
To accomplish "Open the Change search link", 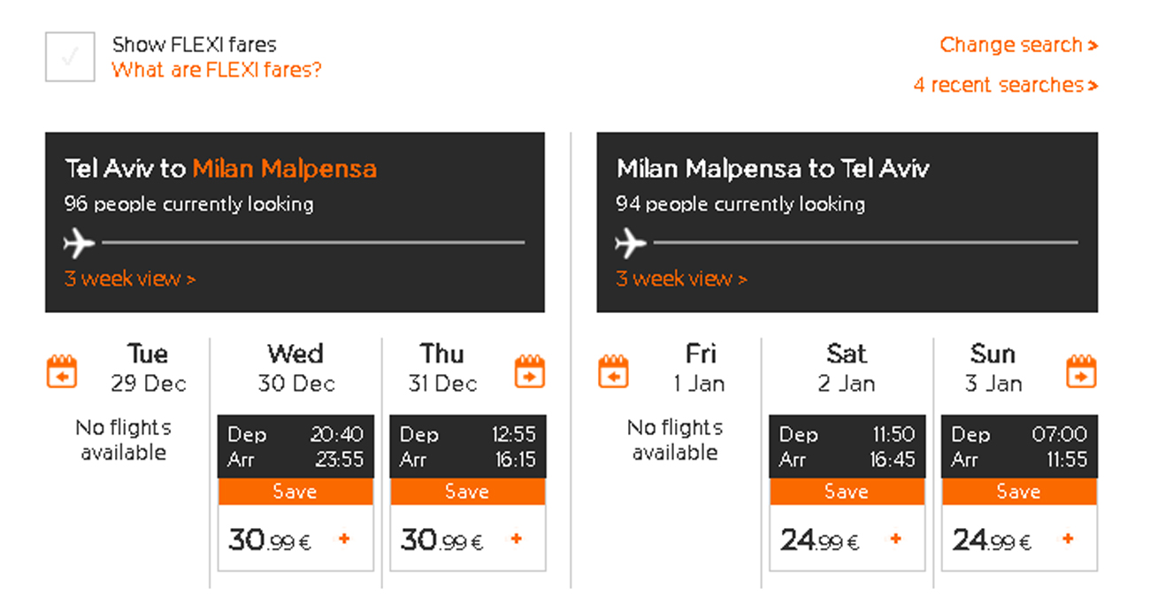I will pyautogui.click(x=1019, y=44).
